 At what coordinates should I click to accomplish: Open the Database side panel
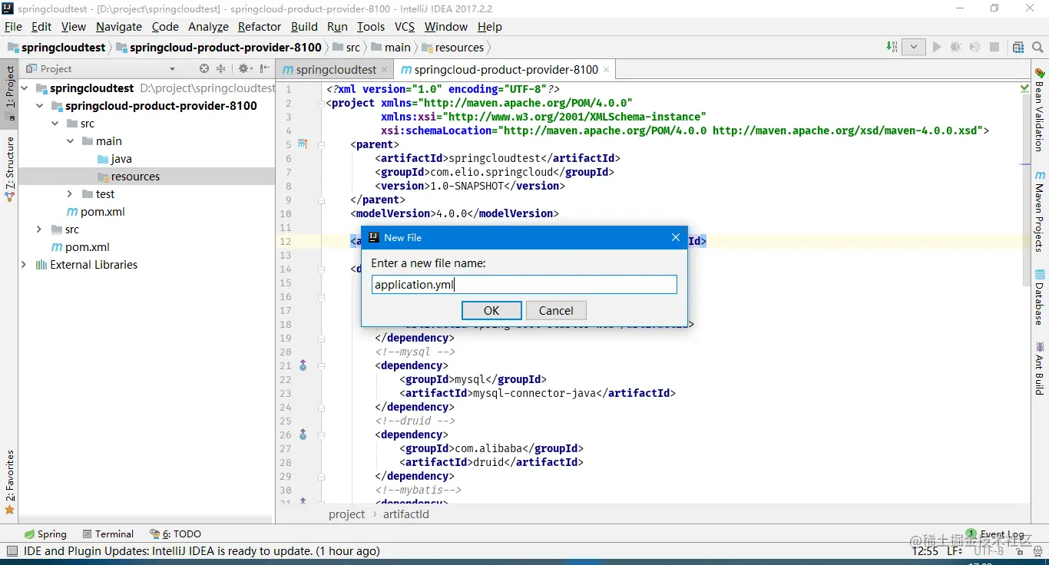point(1040,296)
